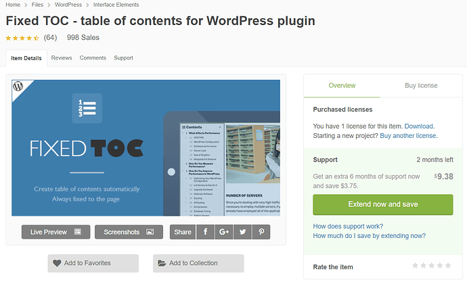Open the Comments tab
This screenshot has height=282, width=467.
[x=93, y=57]
